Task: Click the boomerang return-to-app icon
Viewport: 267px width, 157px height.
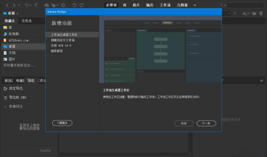Action: (36, 5)
